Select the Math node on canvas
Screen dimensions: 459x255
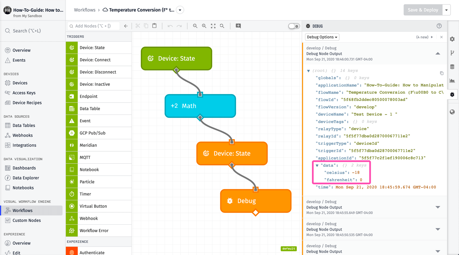click(200, 106)
